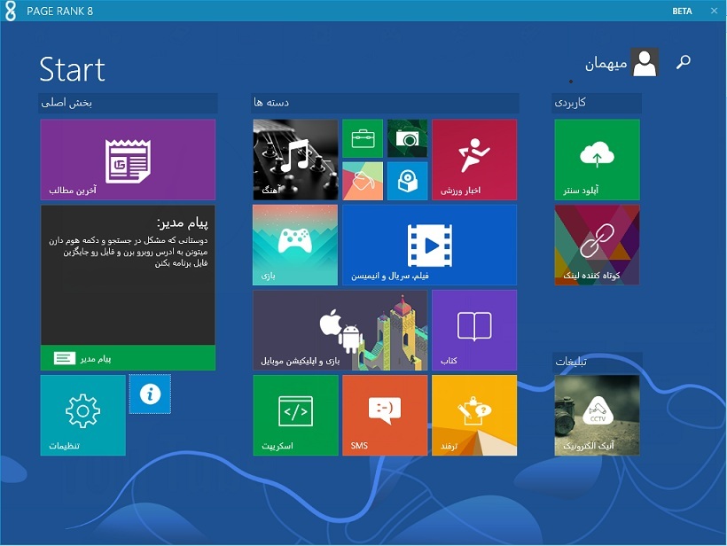
Task: Open the book (کتاب) tile
Action: click(474, 330)
